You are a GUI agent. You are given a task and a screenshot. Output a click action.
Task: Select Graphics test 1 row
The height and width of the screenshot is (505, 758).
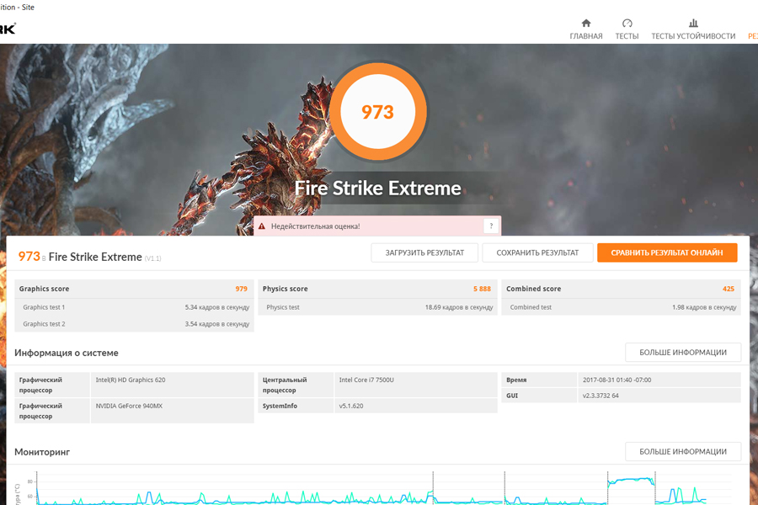135,307
